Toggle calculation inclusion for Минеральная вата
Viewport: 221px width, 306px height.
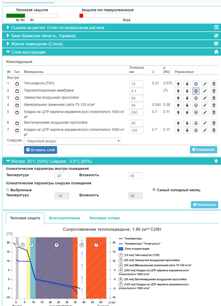196,105
